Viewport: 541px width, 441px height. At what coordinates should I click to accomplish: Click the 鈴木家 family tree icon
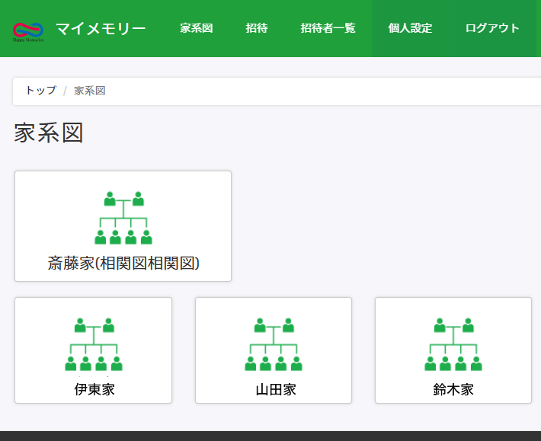[x=453, y=344]
